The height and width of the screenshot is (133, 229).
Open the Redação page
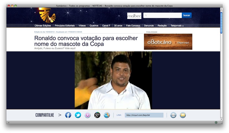(x=162, y=26)
